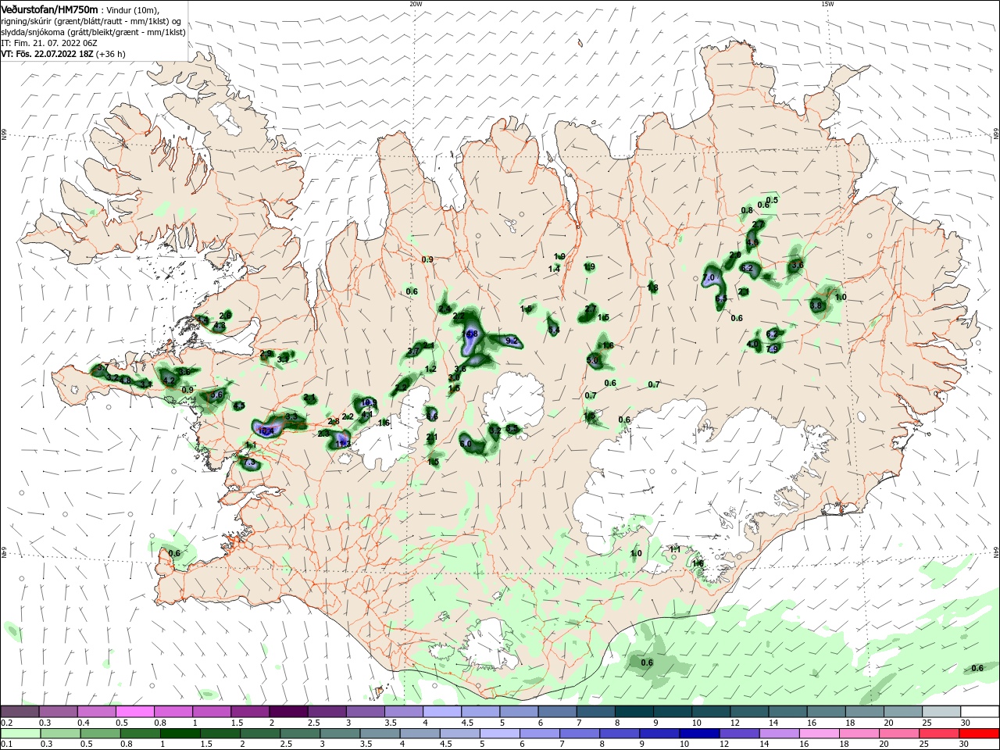This screenshot has width=1000, height=750.
Task: Click the 0.5 precipitation value
Action: point(773,201)
